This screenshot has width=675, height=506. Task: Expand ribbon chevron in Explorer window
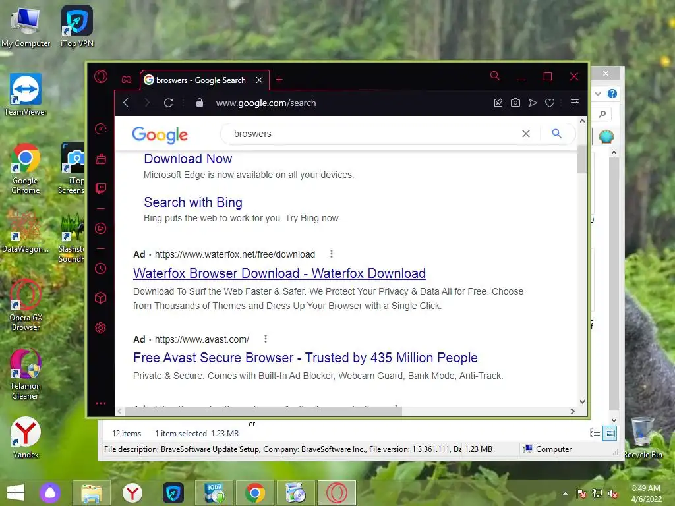(598, 94)
